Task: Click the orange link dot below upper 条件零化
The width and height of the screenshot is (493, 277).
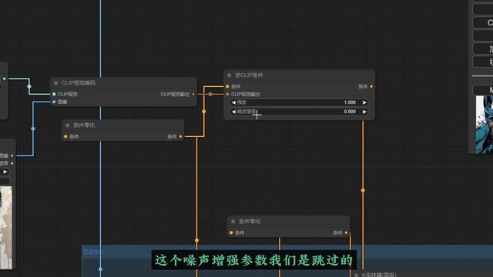Action: [x=197, y=240]
